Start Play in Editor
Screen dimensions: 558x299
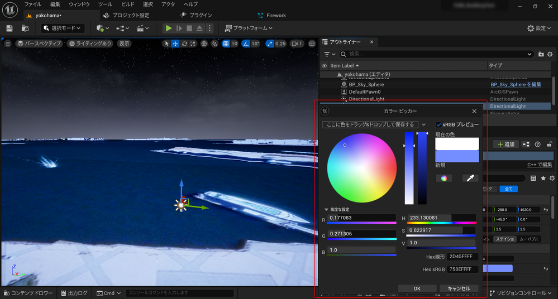(x=169, y=28)
